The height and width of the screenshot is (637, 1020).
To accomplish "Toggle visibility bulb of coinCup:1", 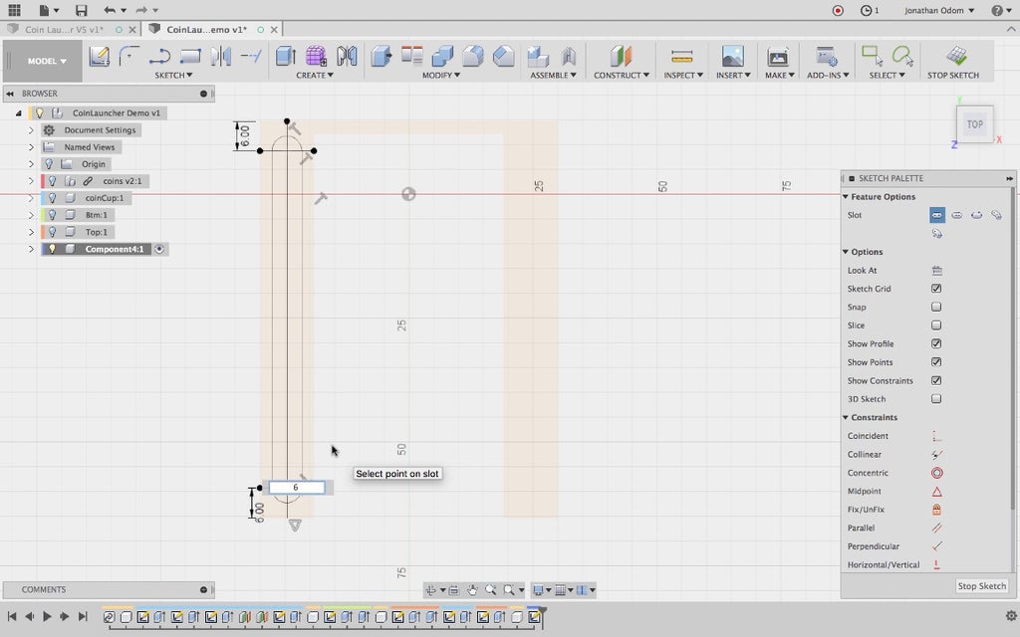I will 52,198.
